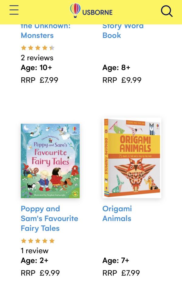Click Poppy and Sam's five-star rating
182x286 pixels.
(x=38, y=241)
